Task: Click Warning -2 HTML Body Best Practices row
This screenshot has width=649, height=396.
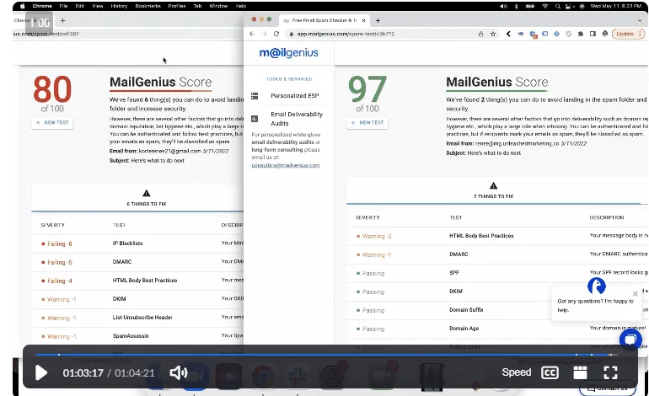Action: click(x=496, y=236)
